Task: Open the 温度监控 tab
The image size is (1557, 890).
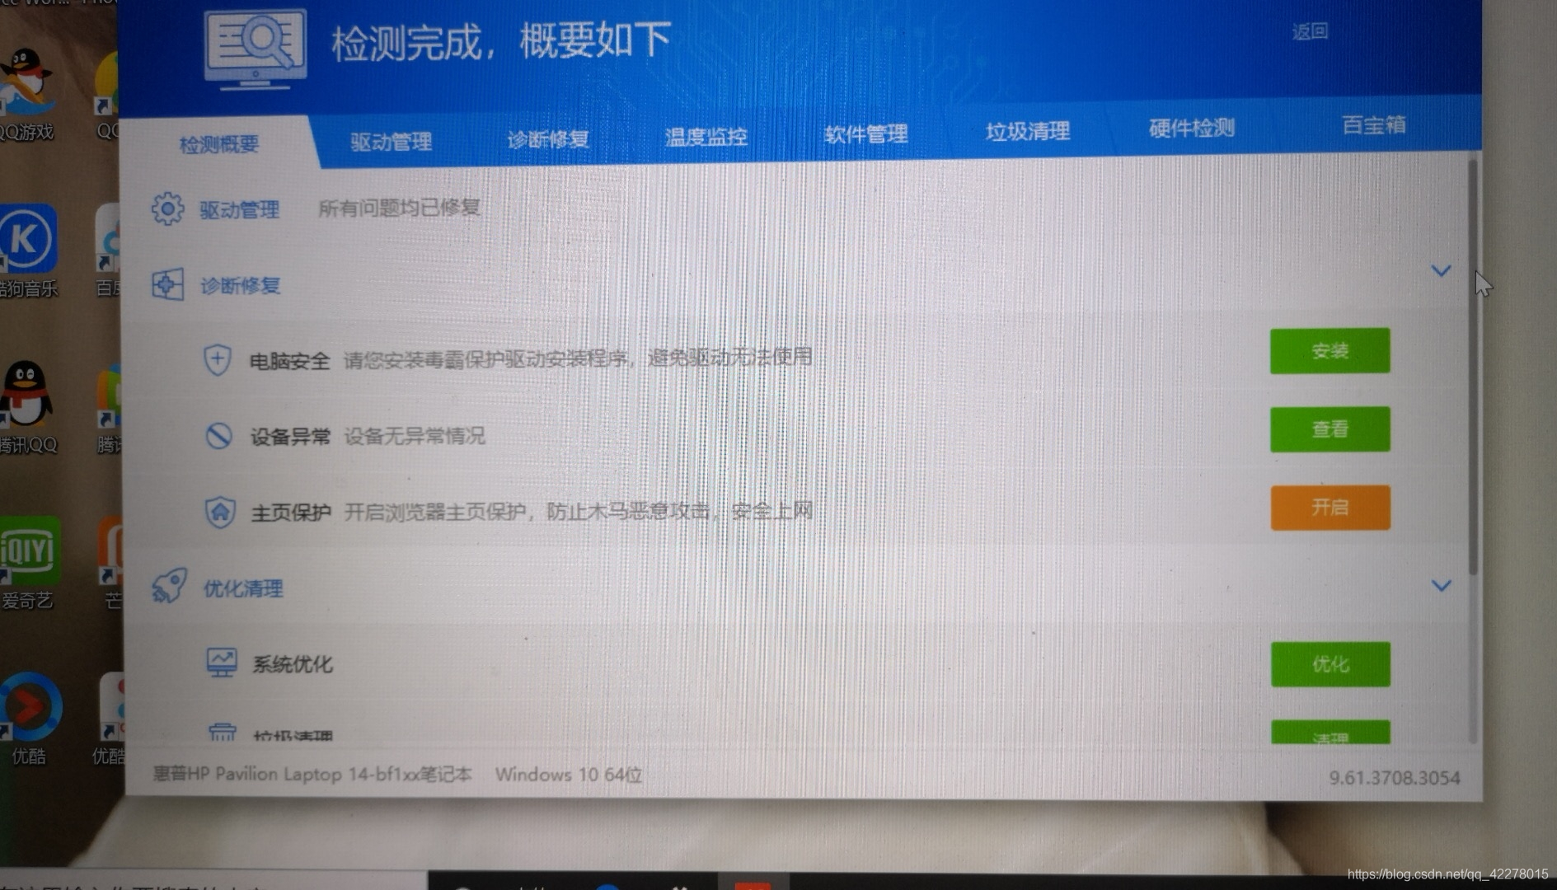Action: pos(706,137)
